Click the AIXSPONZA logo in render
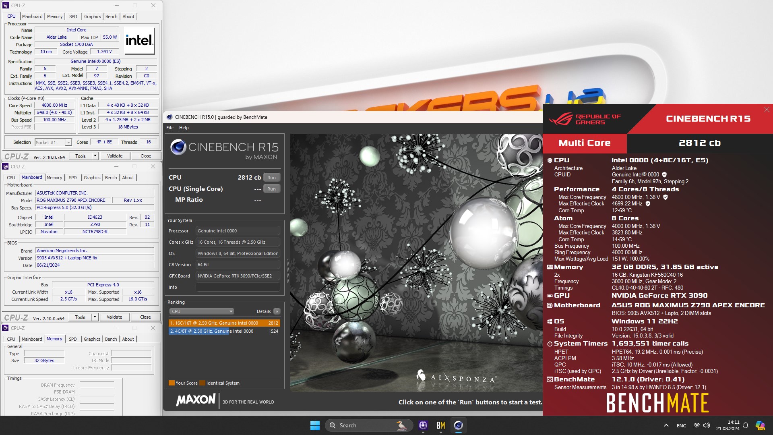Viewport: 773px width, 435px height. [457, 377]
